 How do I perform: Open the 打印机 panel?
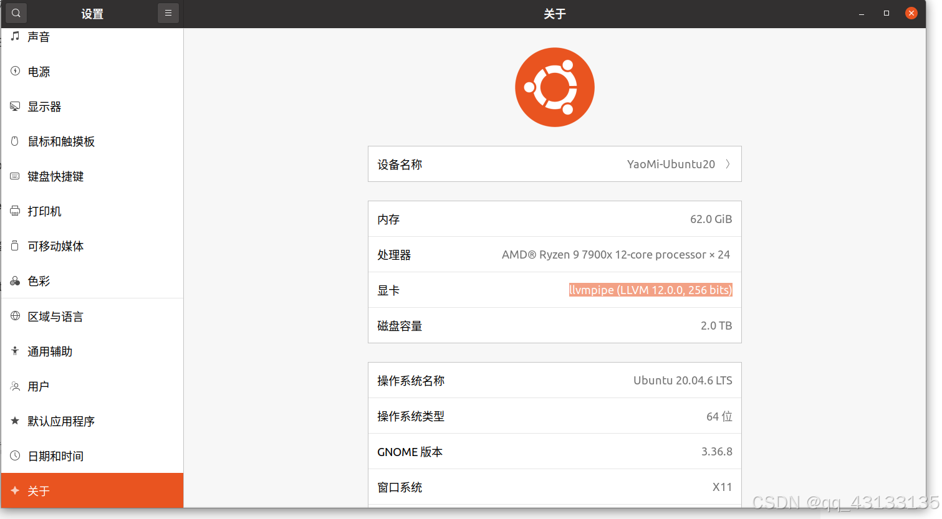point(92,211)
